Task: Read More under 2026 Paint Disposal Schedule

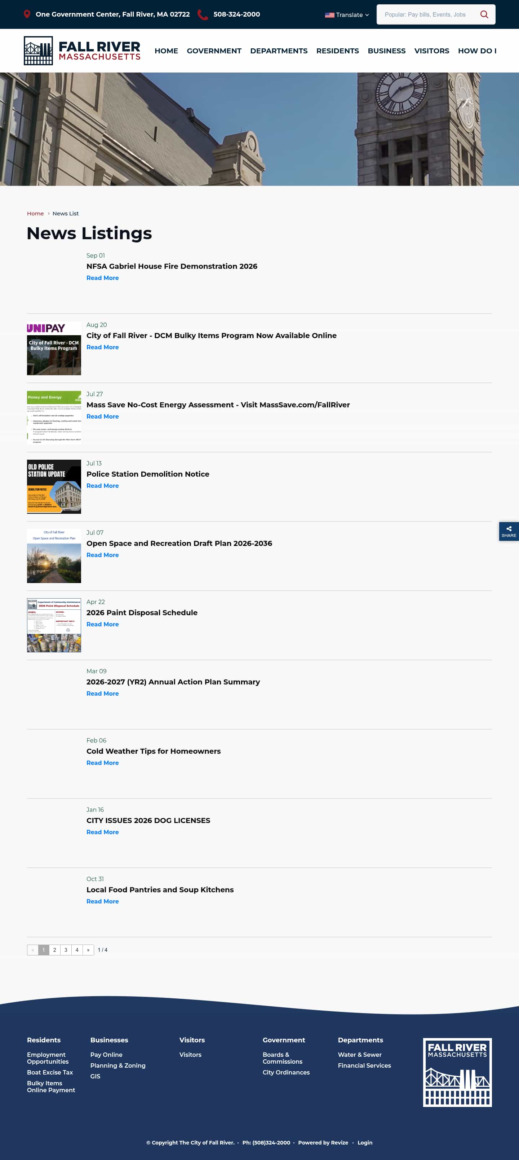Action: (103, 625)
